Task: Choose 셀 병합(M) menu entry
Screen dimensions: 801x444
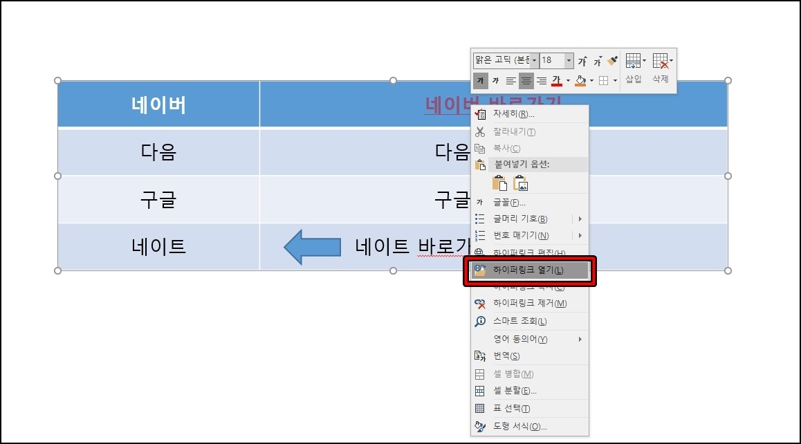Action: pyautogui.click(x=529, y=374)
